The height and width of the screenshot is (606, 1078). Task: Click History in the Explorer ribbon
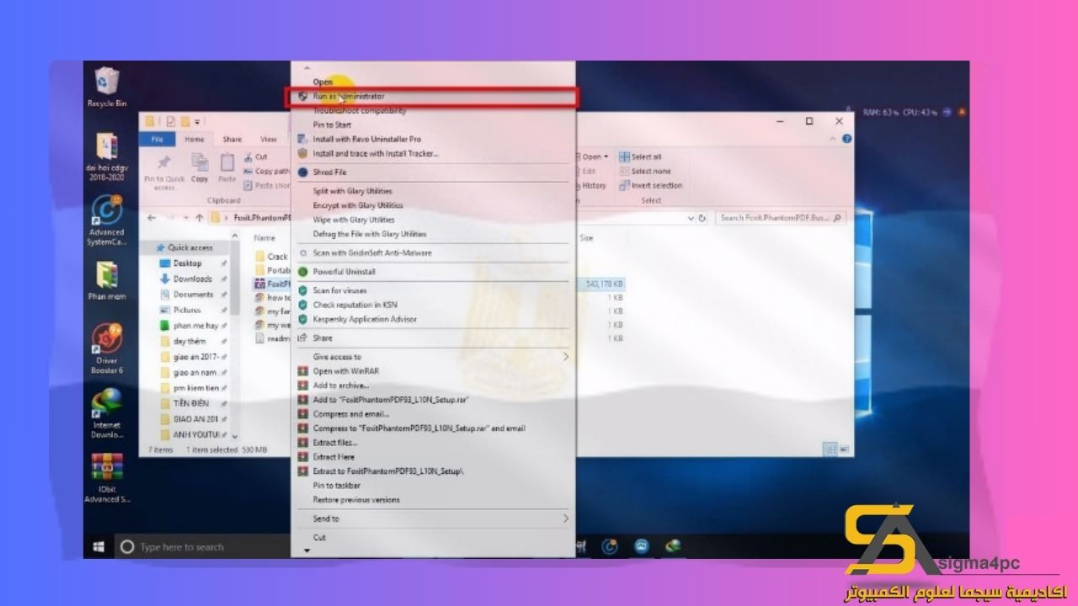[x=594, y=185]
